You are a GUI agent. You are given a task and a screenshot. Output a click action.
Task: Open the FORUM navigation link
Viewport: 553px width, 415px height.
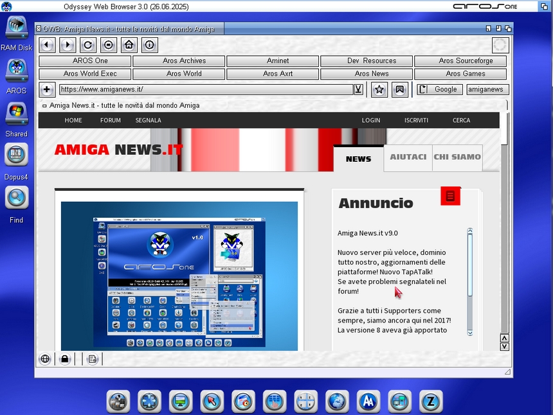[111, 120]
